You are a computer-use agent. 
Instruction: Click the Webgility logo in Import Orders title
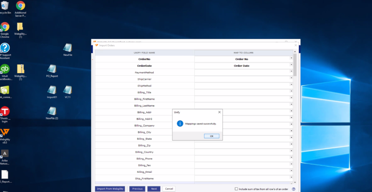(96, 45)
